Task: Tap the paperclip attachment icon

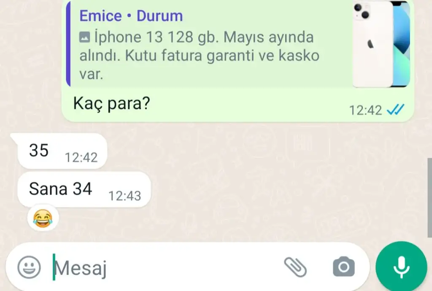Action: pyautogui.click(x=295, y=267)
